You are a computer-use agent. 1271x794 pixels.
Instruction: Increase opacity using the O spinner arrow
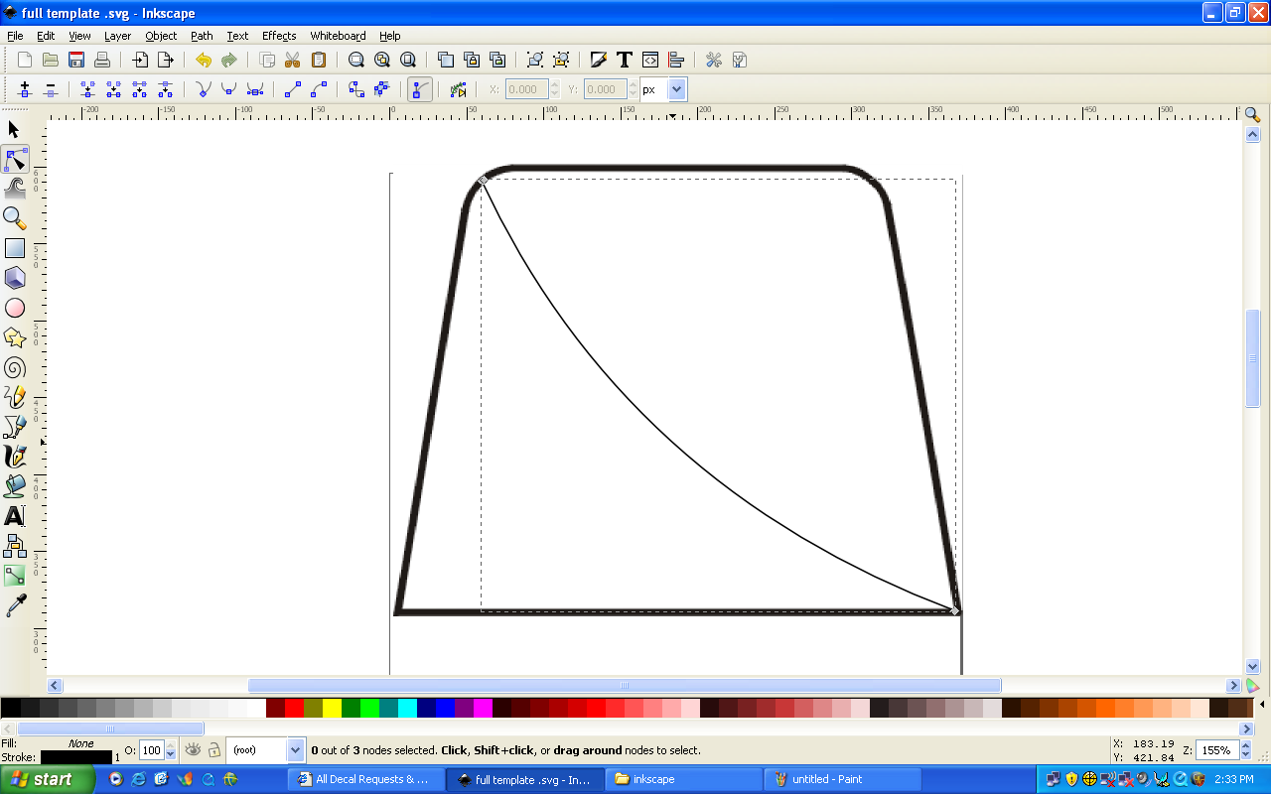coord(170,744)
